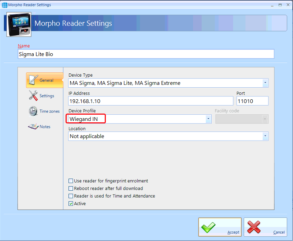The height and width of the screenshot is (241, 293).
Task: Click the Port field showing 11010
Action: pyautogui.click(x=252, y=101)
